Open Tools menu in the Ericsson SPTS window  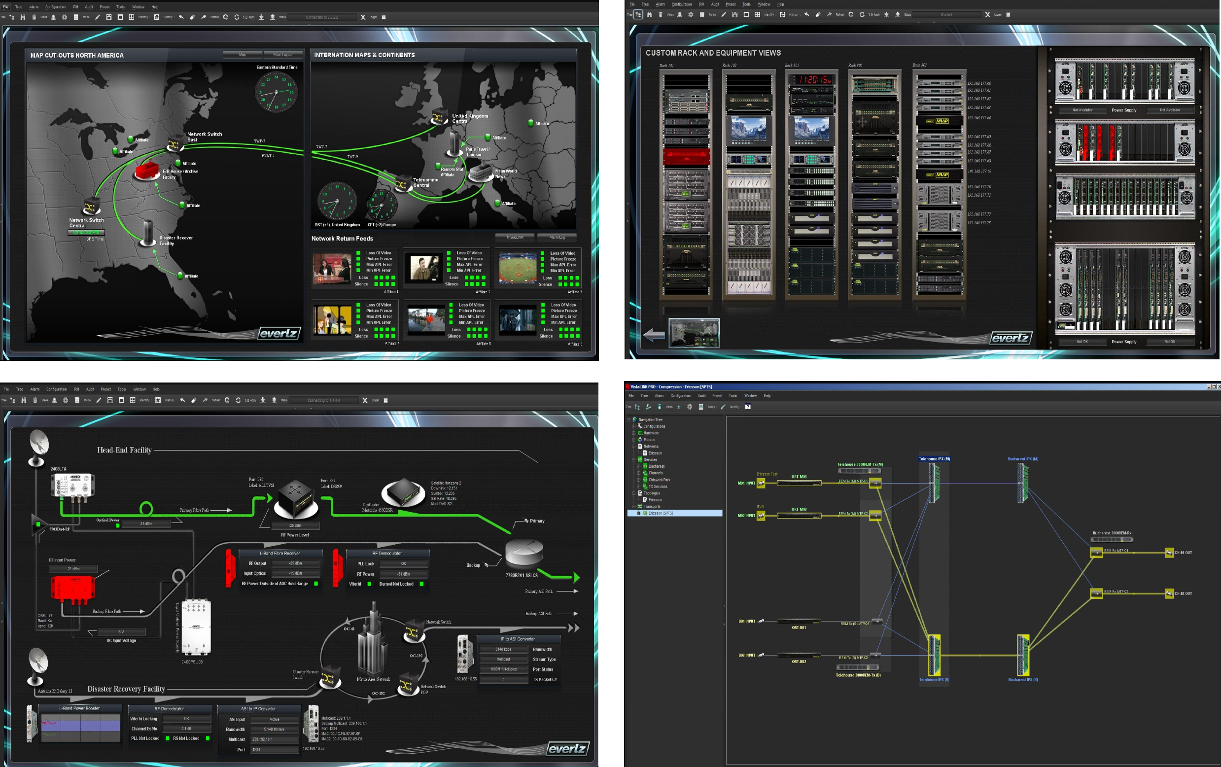click(x=733, y=396)
